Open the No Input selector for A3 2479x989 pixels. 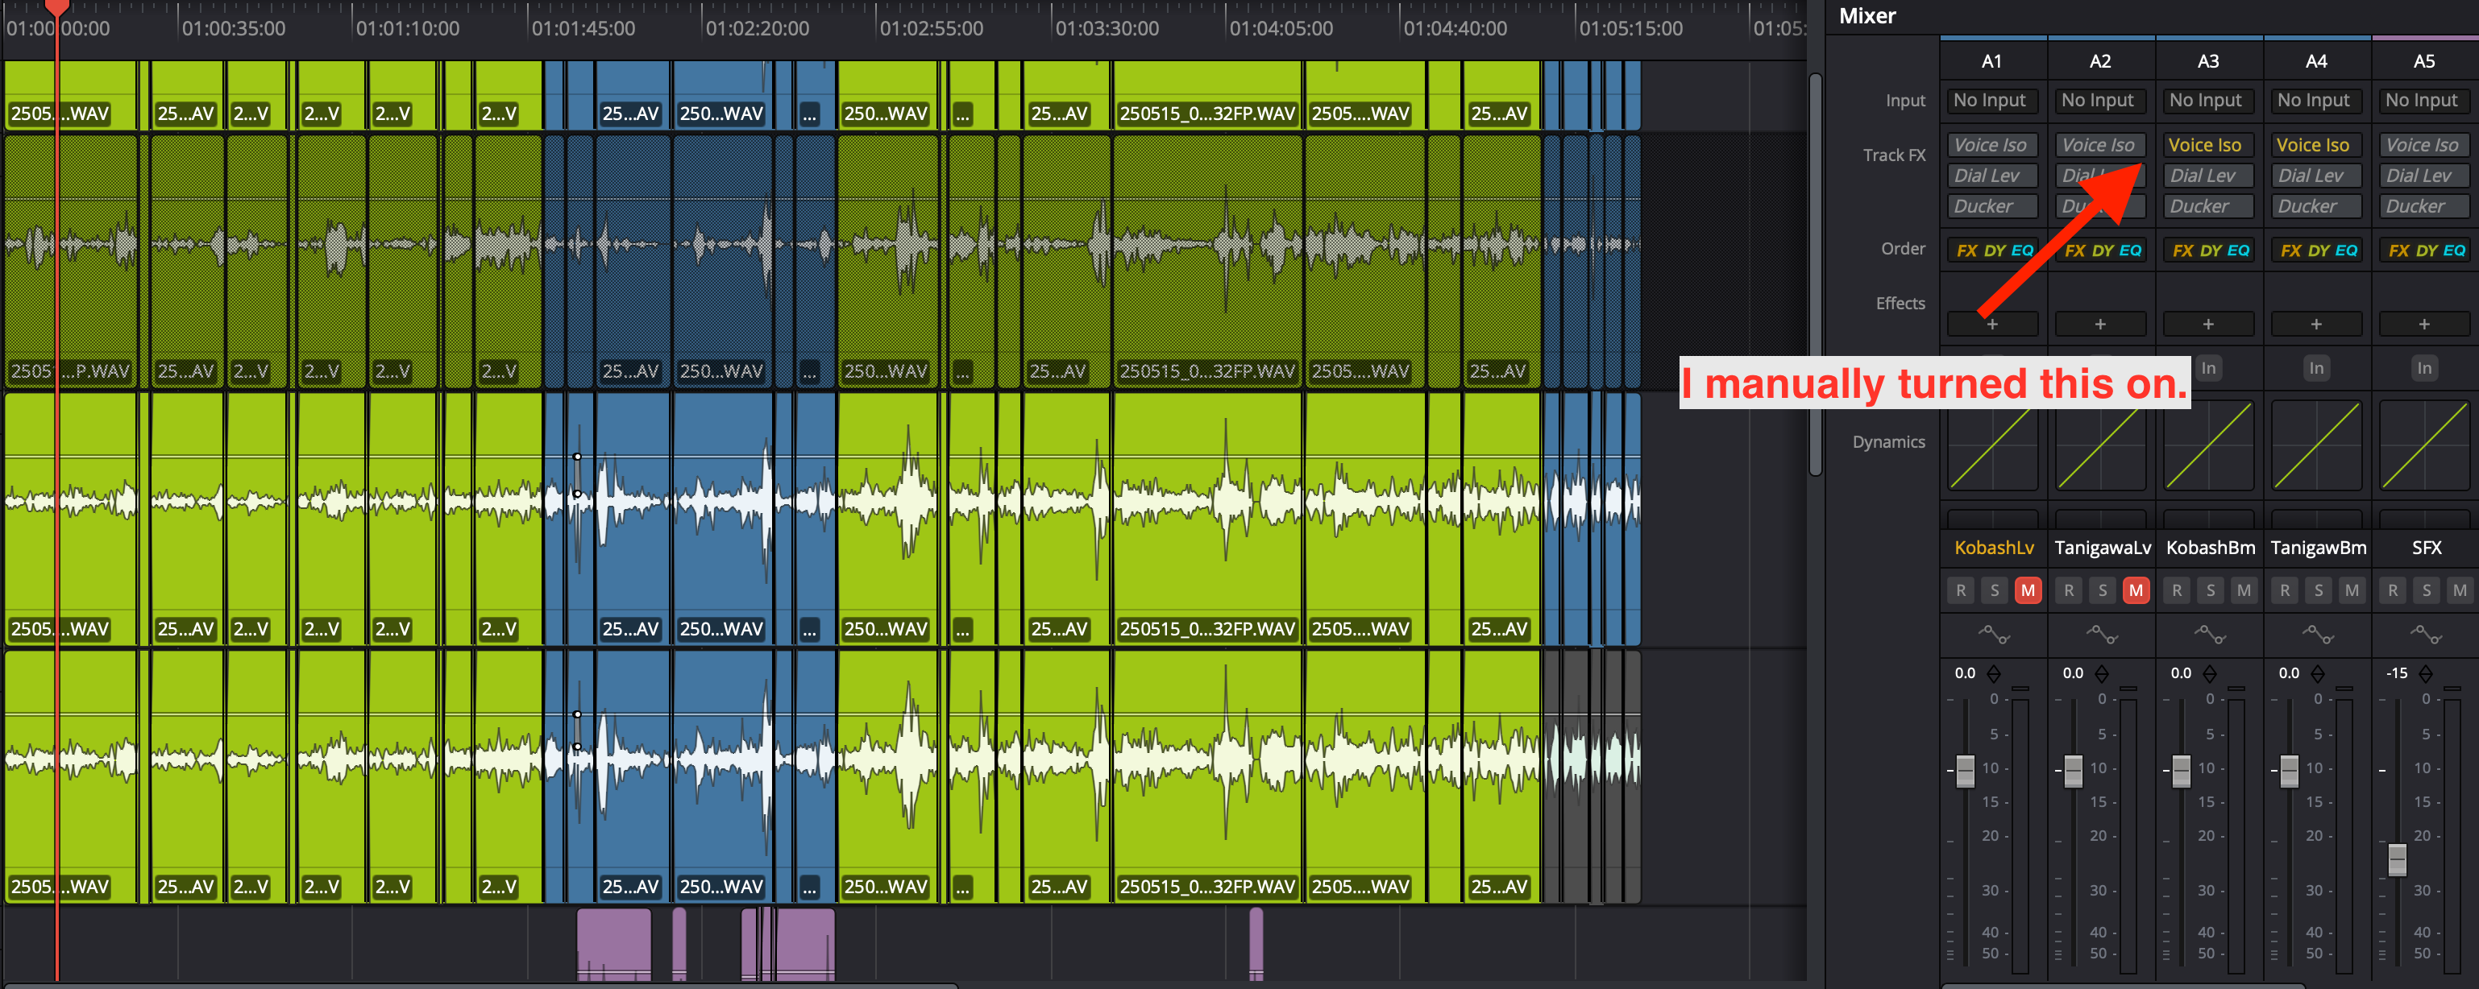pos(2207,100)
